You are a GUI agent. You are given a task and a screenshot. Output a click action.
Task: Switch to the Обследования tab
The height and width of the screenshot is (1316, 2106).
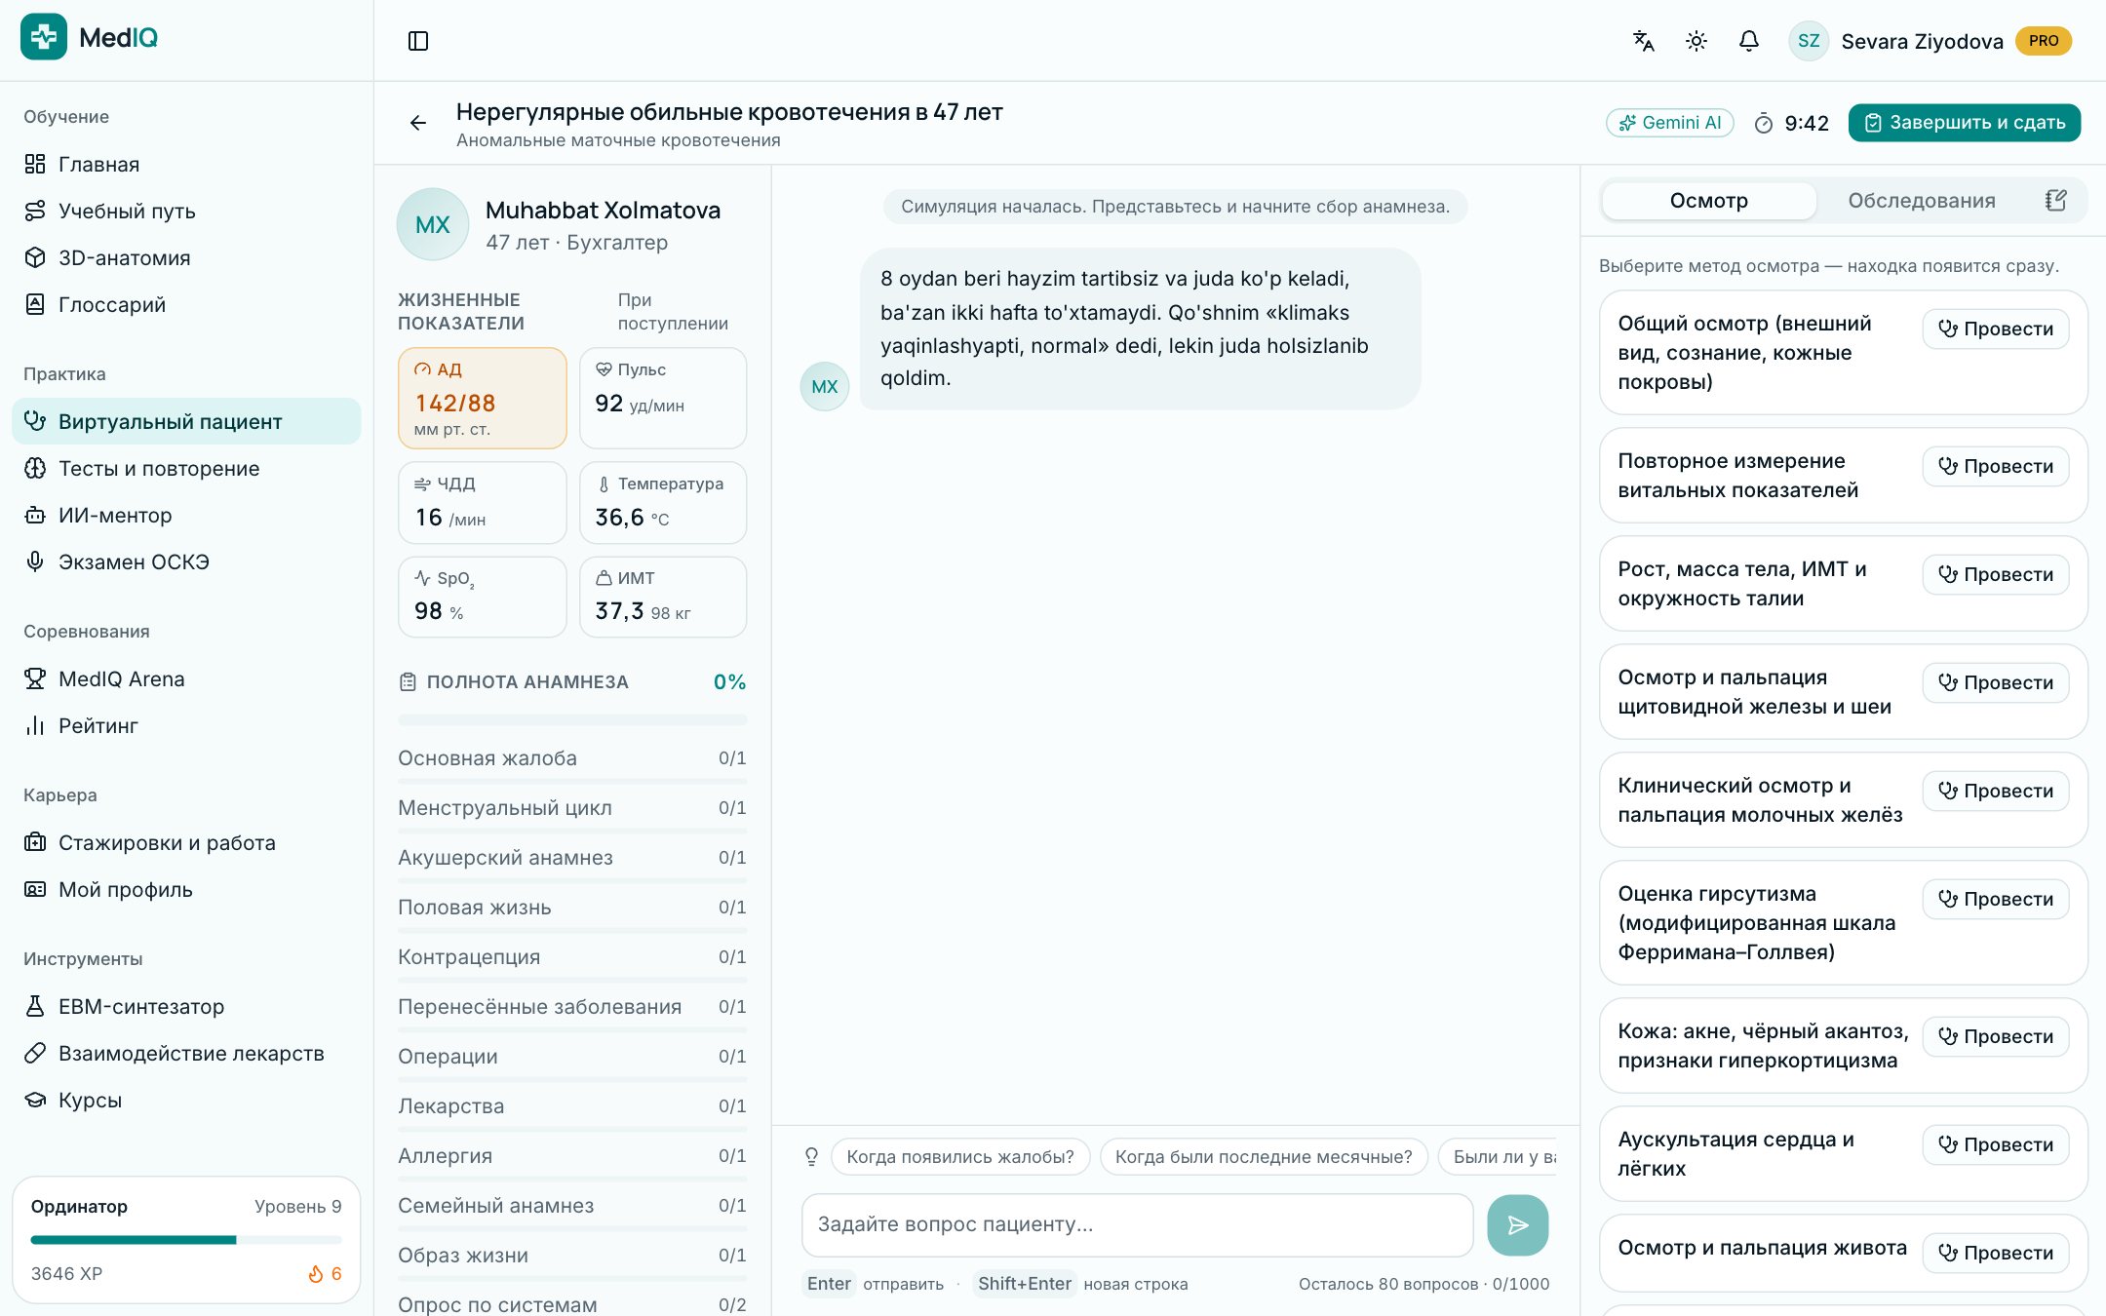pos(1922,201)
